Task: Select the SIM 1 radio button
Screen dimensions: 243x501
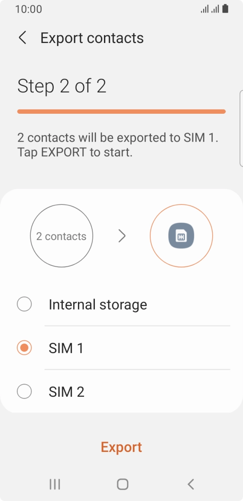Action: tap(24, 348)
